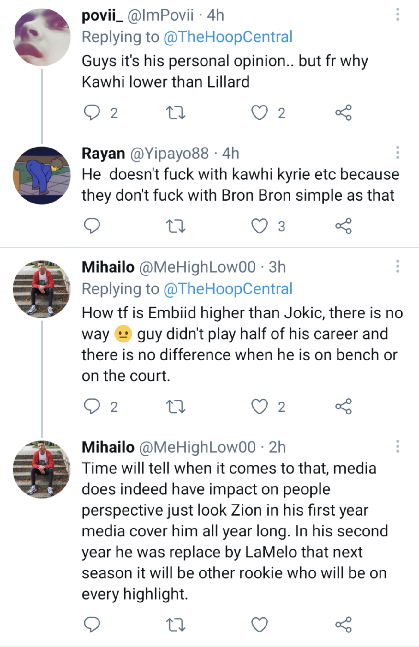
Task: Retweet Mihailo's tweet about Zion and LaMelo
Action: coord(176,625)
